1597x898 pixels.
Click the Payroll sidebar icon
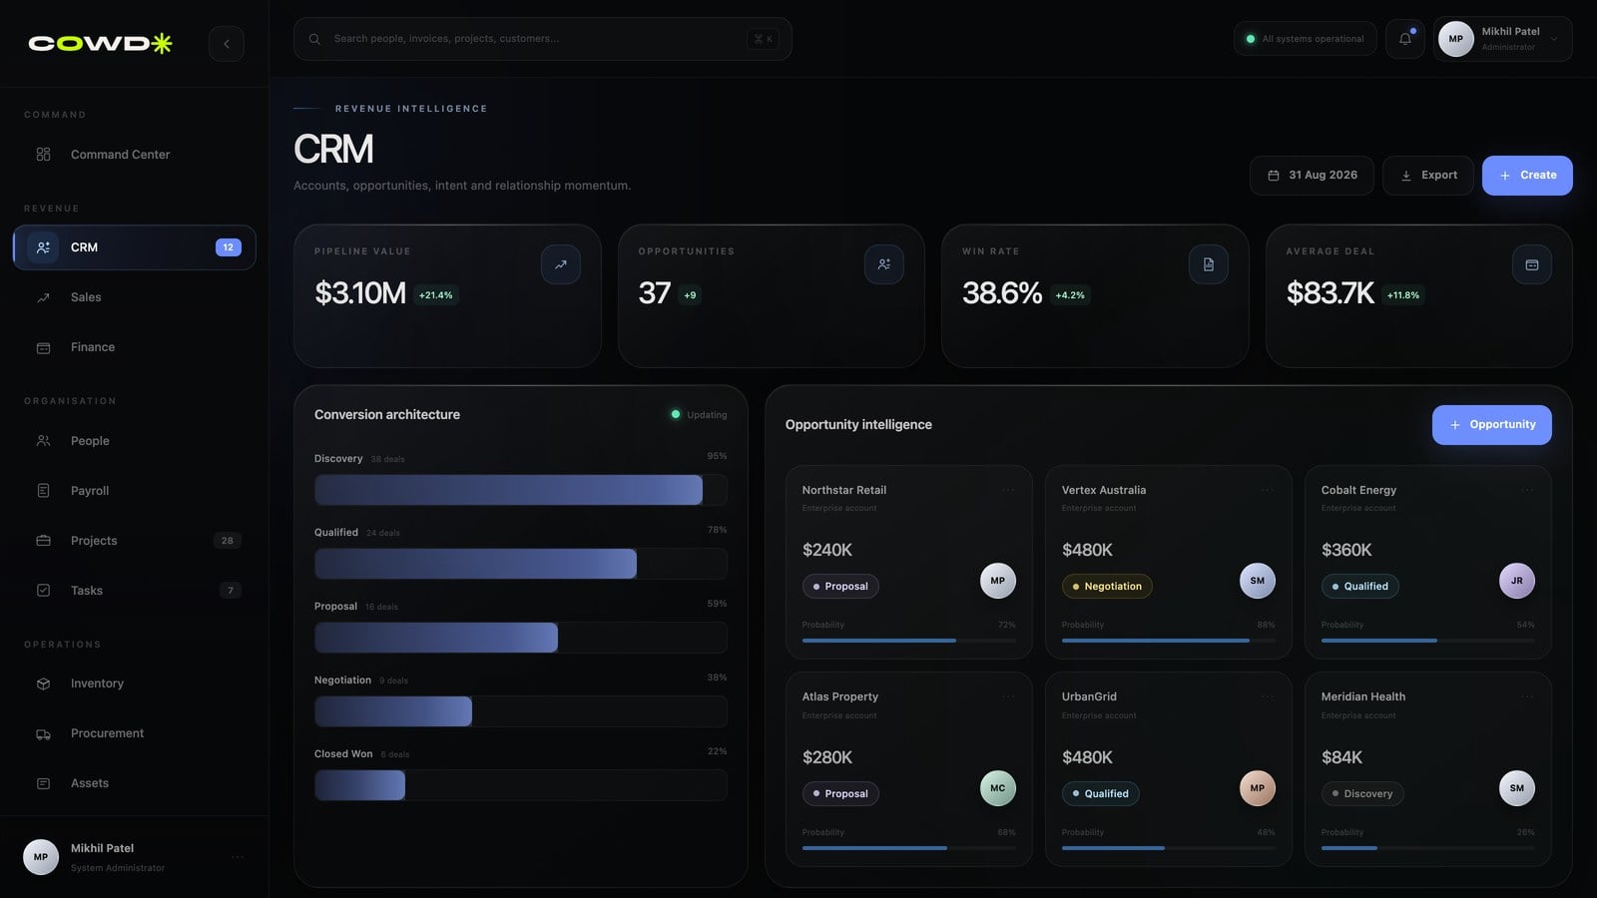pyautogui.click(x=43, y=491)
